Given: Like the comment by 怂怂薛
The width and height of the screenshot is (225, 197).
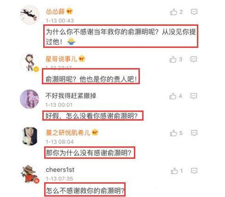Looking at the screenshot, I should click(173, 12).
